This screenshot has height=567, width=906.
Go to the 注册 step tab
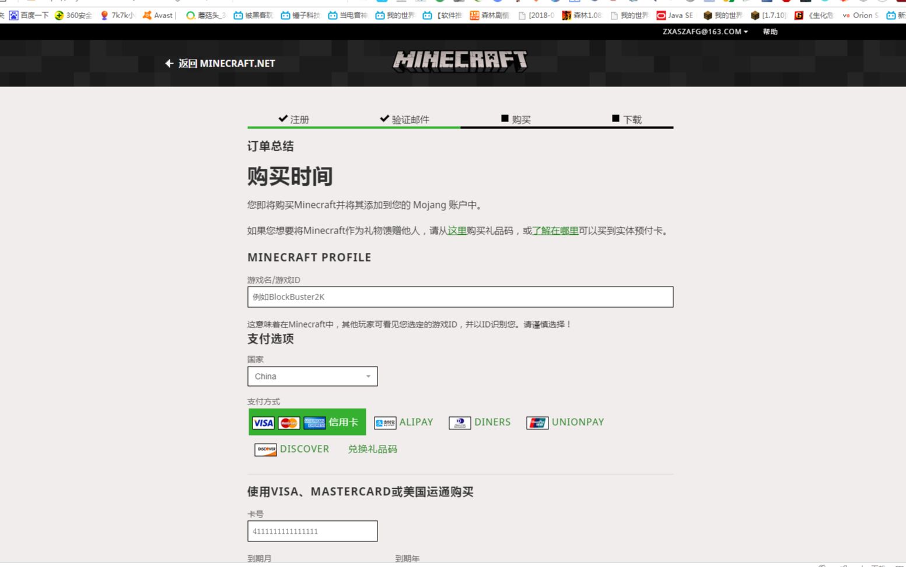click(293, 119)
